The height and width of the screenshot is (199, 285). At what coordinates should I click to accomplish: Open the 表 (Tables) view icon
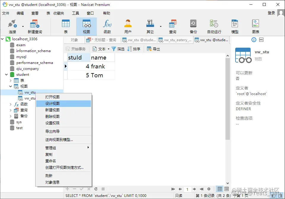65,26
